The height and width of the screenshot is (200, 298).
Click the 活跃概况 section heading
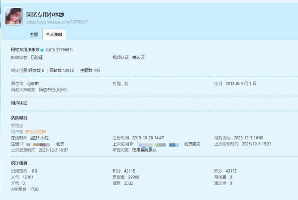pyautogui.click(x=19, y=118)
